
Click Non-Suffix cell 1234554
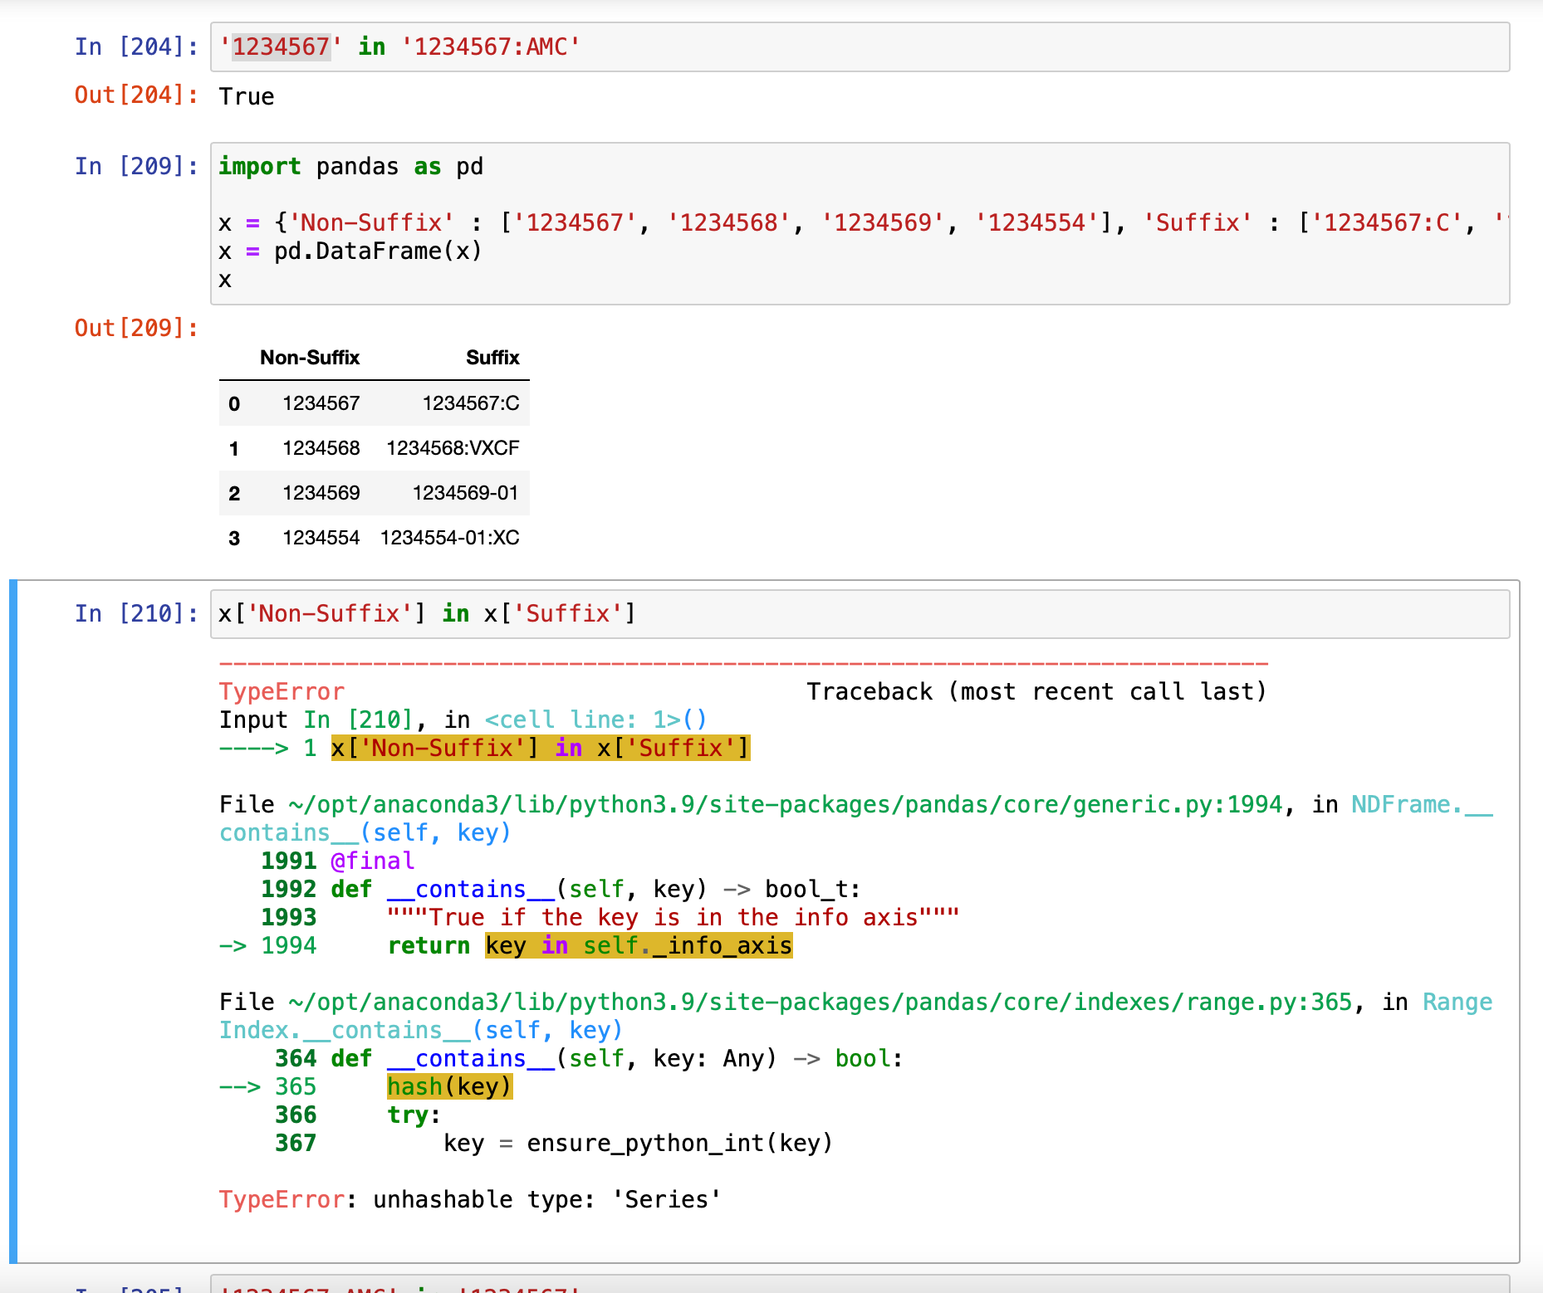point(321,538)
